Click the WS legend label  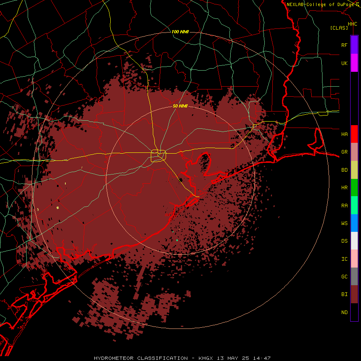344,223
